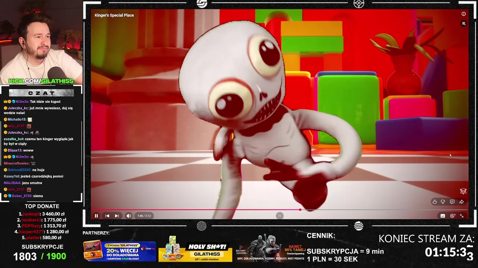Click the Minecraftowiec username in chat
478x268 pixels.
16,163
